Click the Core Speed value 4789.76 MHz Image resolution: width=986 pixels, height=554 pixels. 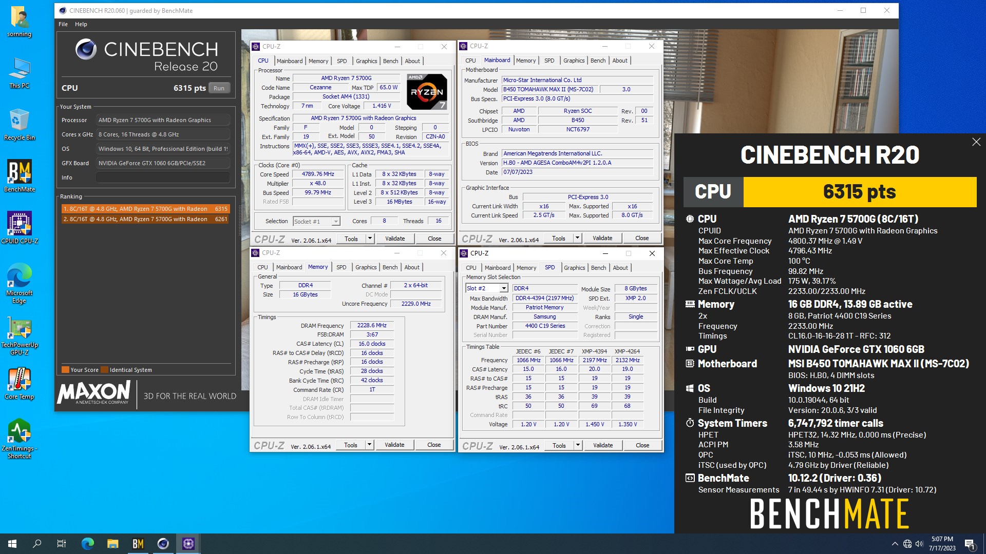click(318, 174)
